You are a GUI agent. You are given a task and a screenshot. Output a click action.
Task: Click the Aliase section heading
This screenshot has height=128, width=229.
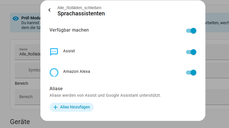[56, 88]
